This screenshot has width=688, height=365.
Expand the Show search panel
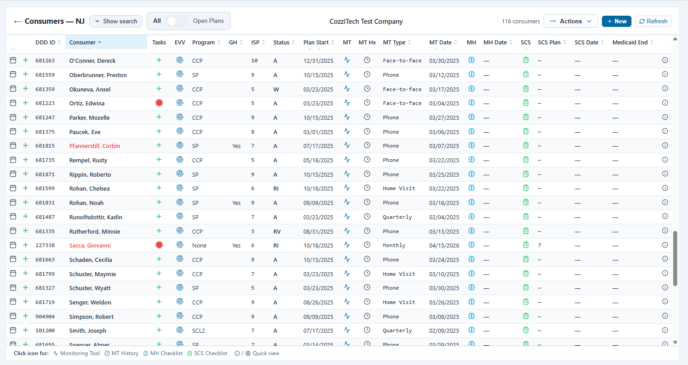click(115, 21)
